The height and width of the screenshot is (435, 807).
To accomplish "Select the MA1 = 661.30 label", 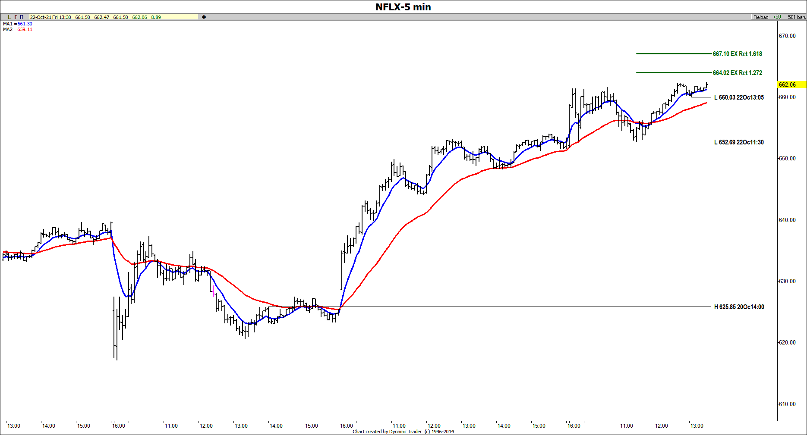I will (x=18, y=24).
